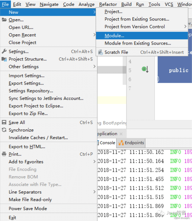192x221 pixels.
Task: Open the VCS menu
Action: tap(169, 4)
